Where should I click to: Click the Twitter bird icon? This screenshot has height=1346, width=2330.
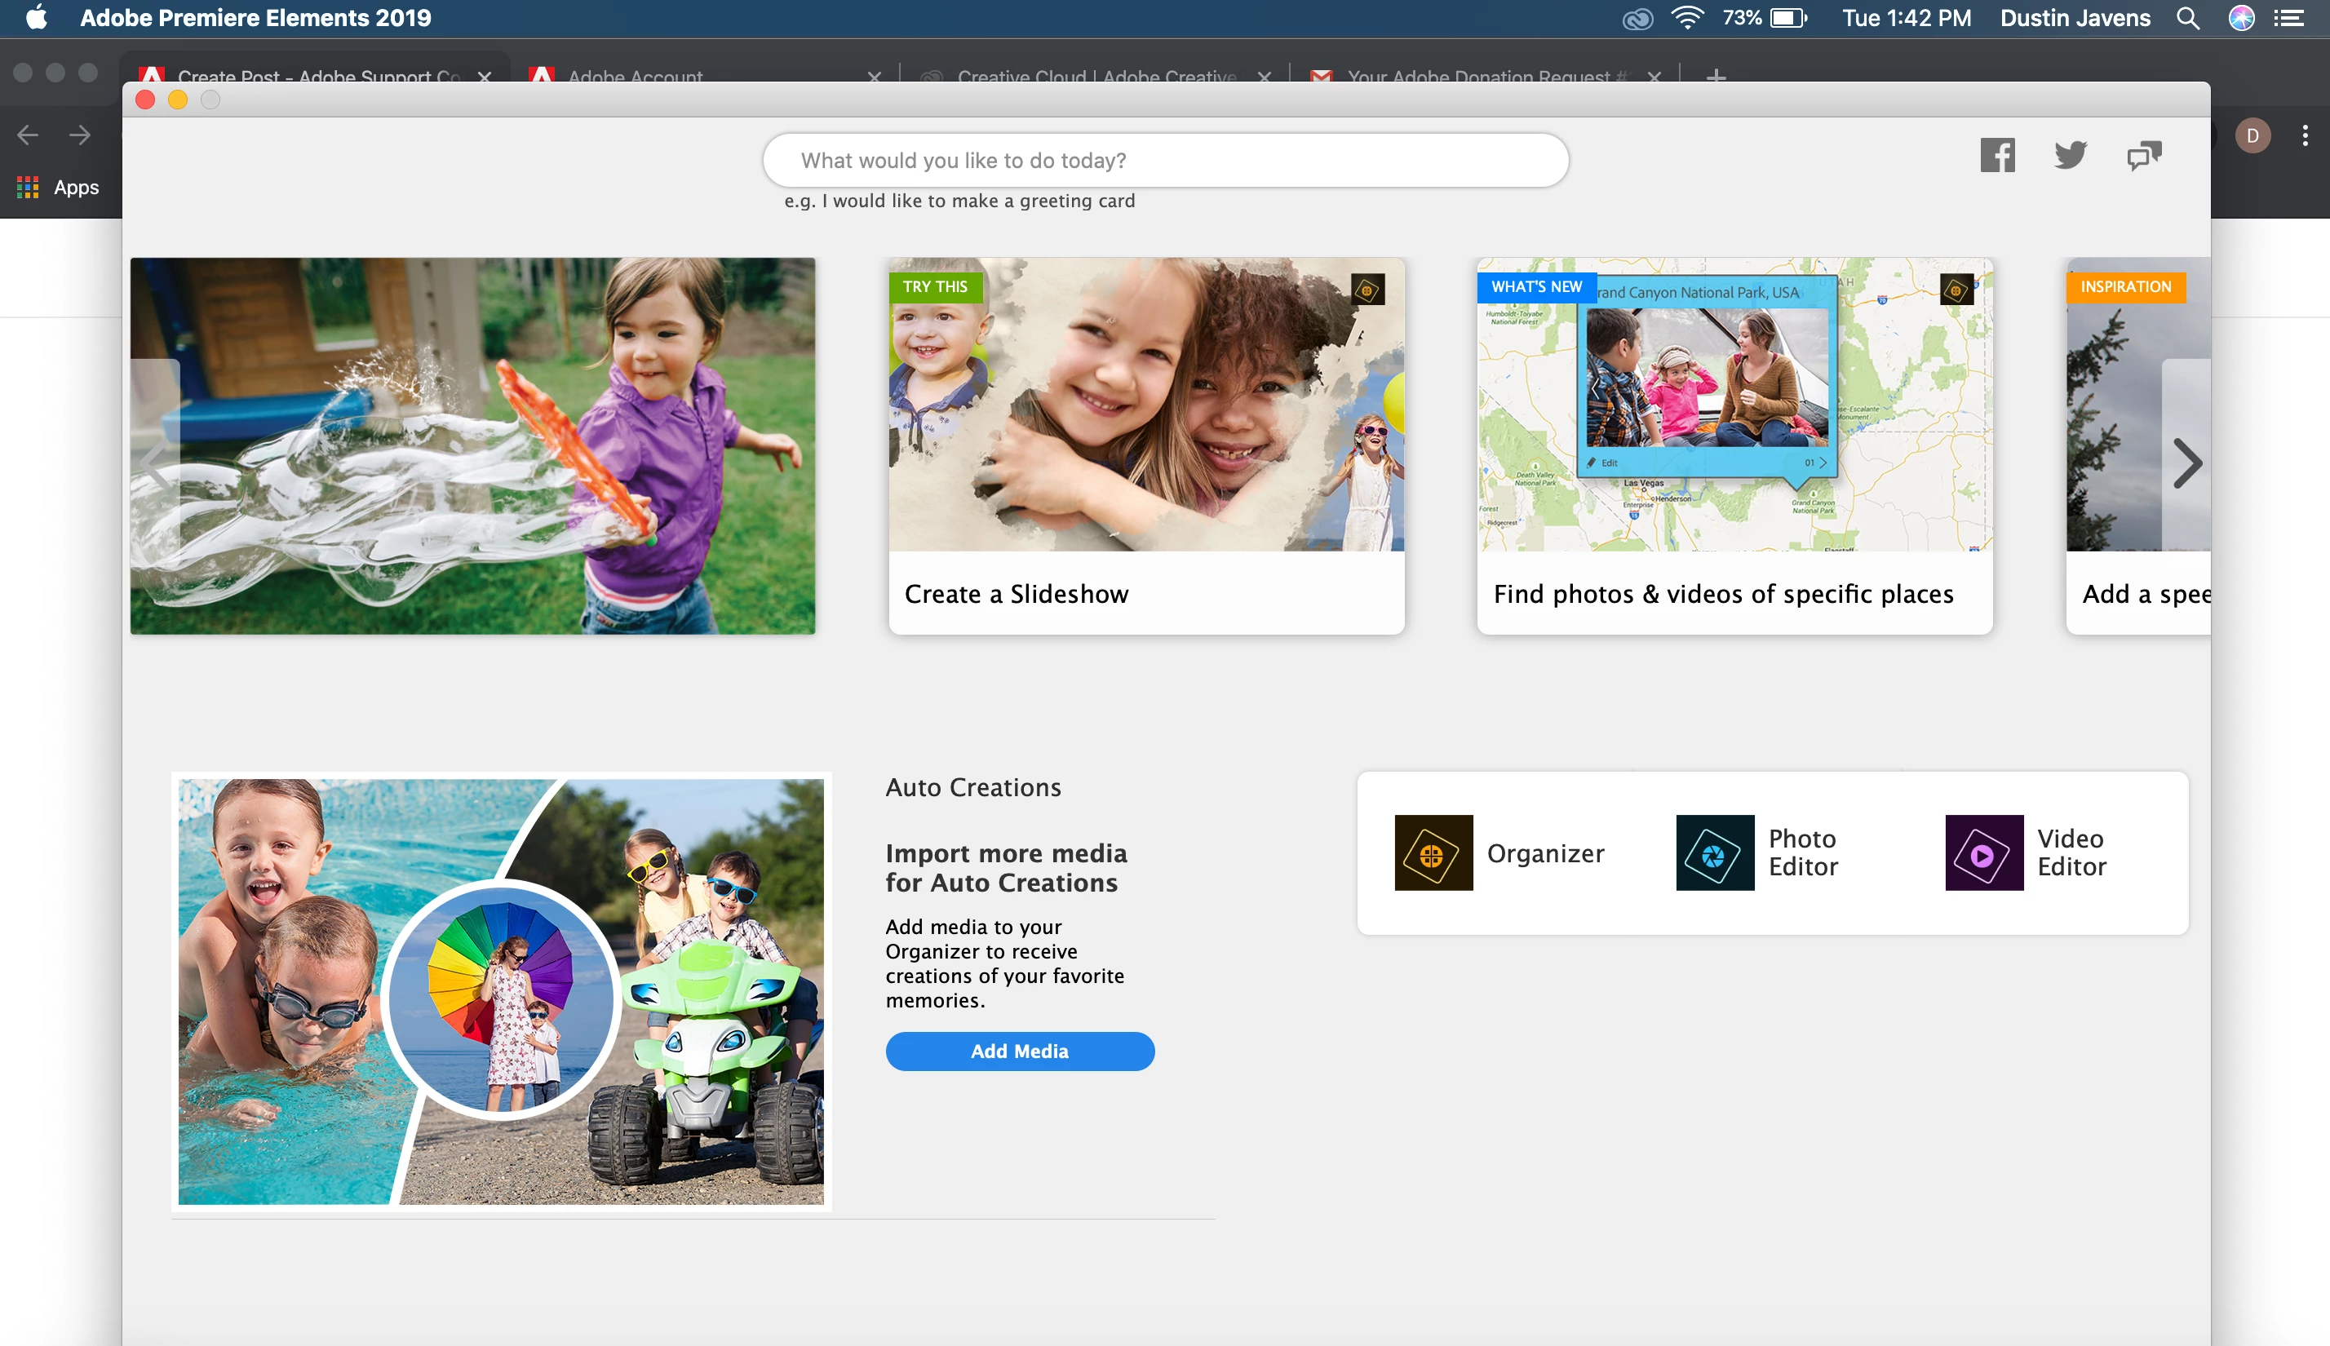[2070, 155]
